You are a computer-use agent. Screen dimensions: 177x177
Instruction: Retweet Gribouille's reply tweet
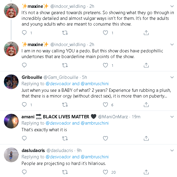[x=65, y=105]
